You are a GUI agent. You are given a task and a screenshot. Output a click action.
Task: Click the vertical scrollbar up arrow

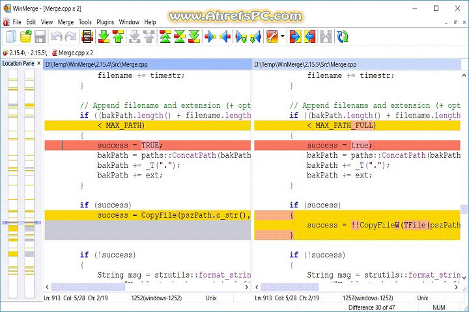pyautogui.click(x=464, y=75)
